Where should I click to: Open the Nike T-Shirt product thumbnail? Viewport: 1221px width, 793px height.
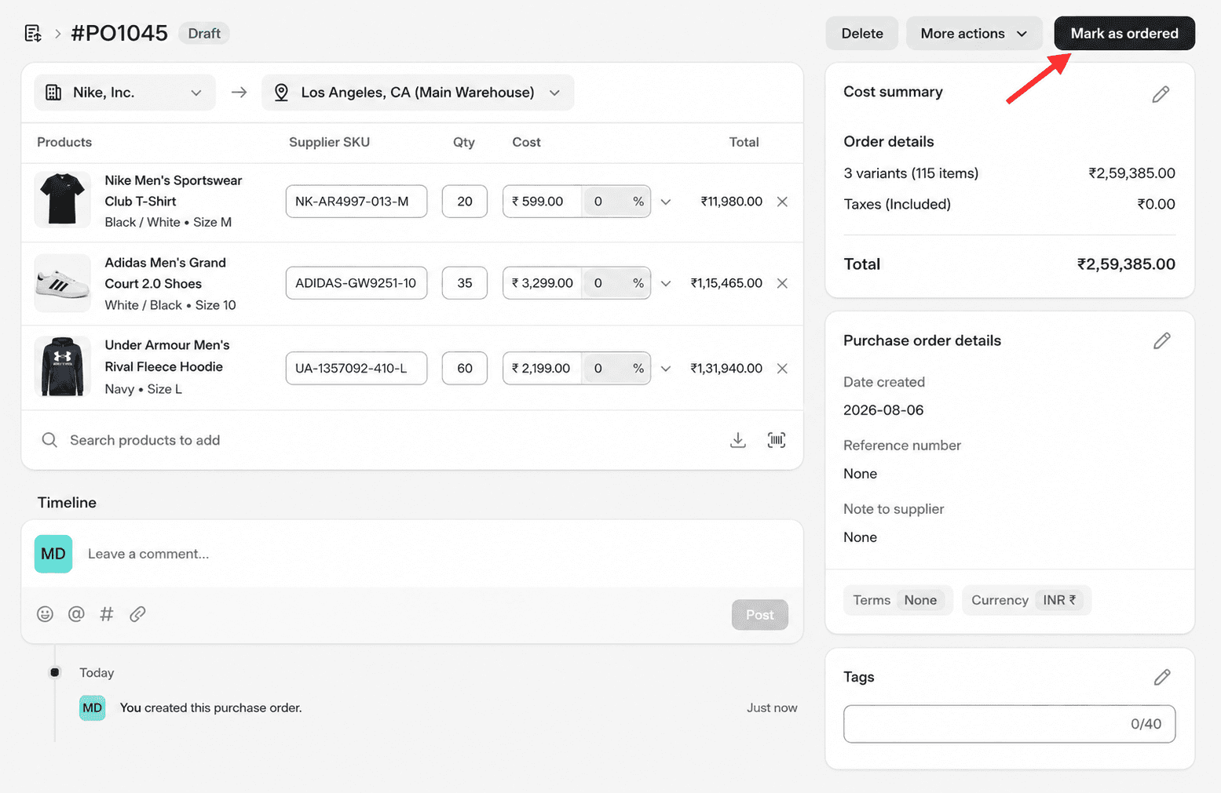(x=63, y=199)
